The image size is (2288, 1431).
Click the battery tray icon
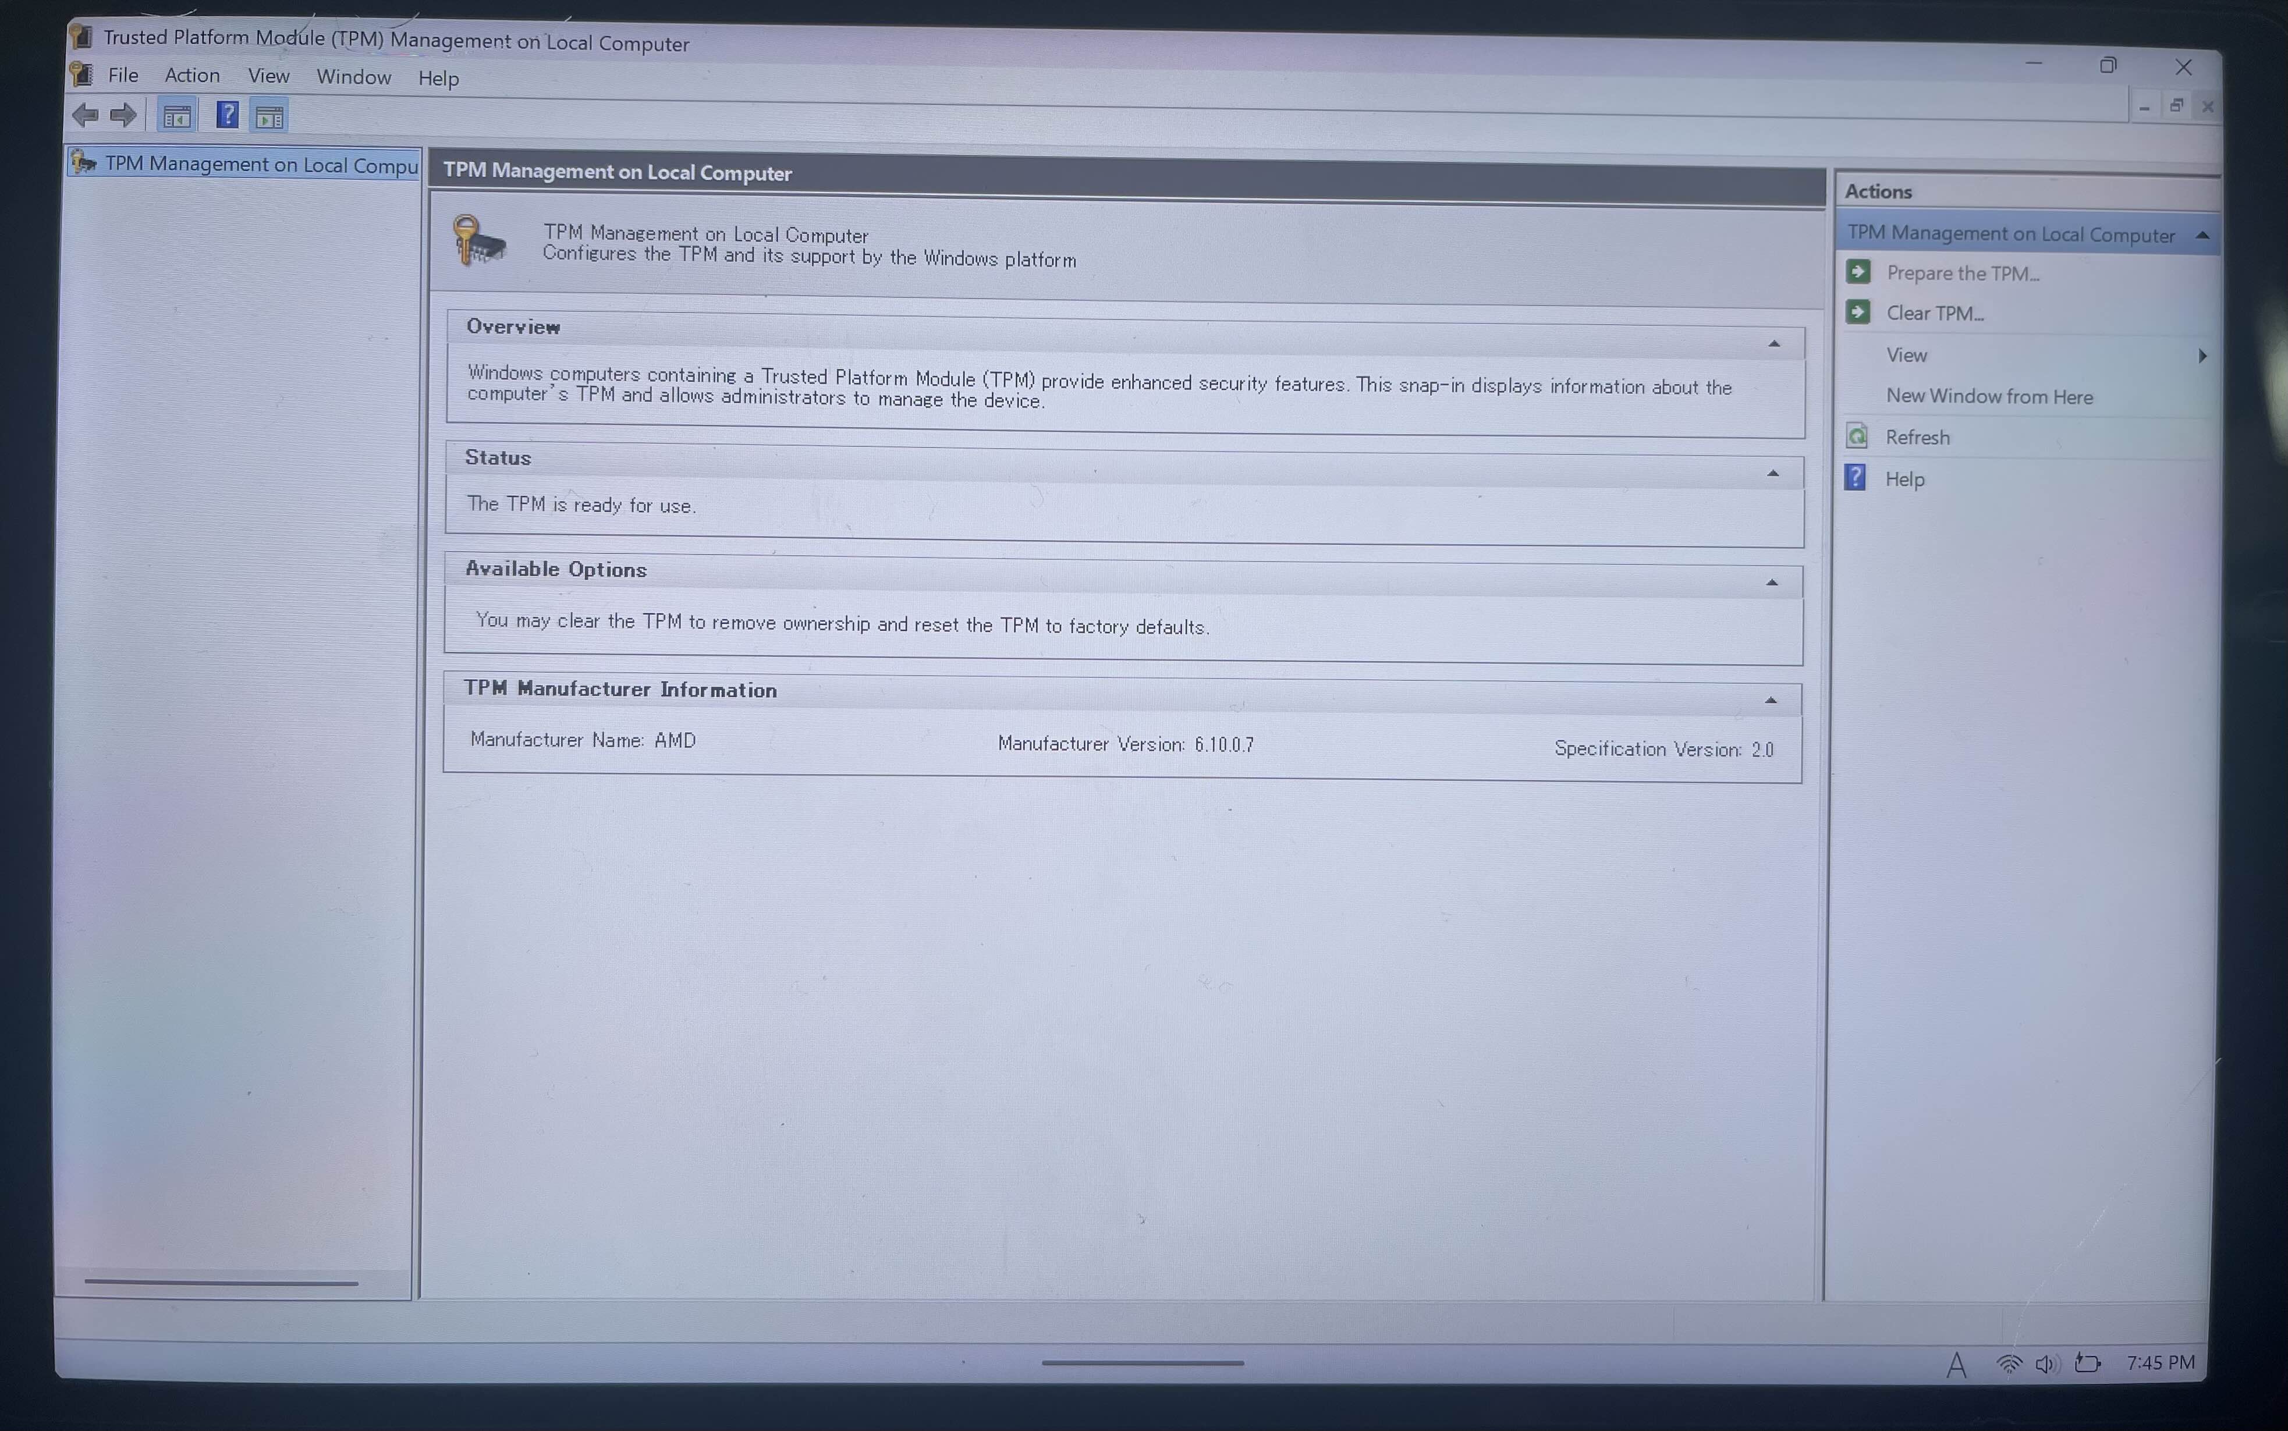2087,1363
